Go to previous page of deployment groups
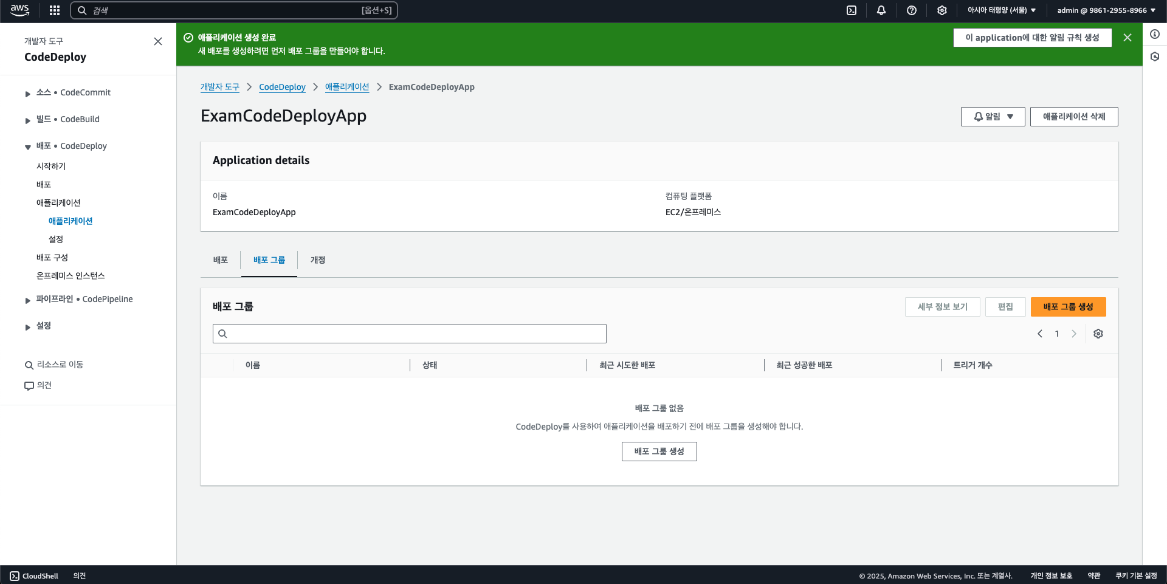This screenshot has width=1167, height=584. point(1040,334)
